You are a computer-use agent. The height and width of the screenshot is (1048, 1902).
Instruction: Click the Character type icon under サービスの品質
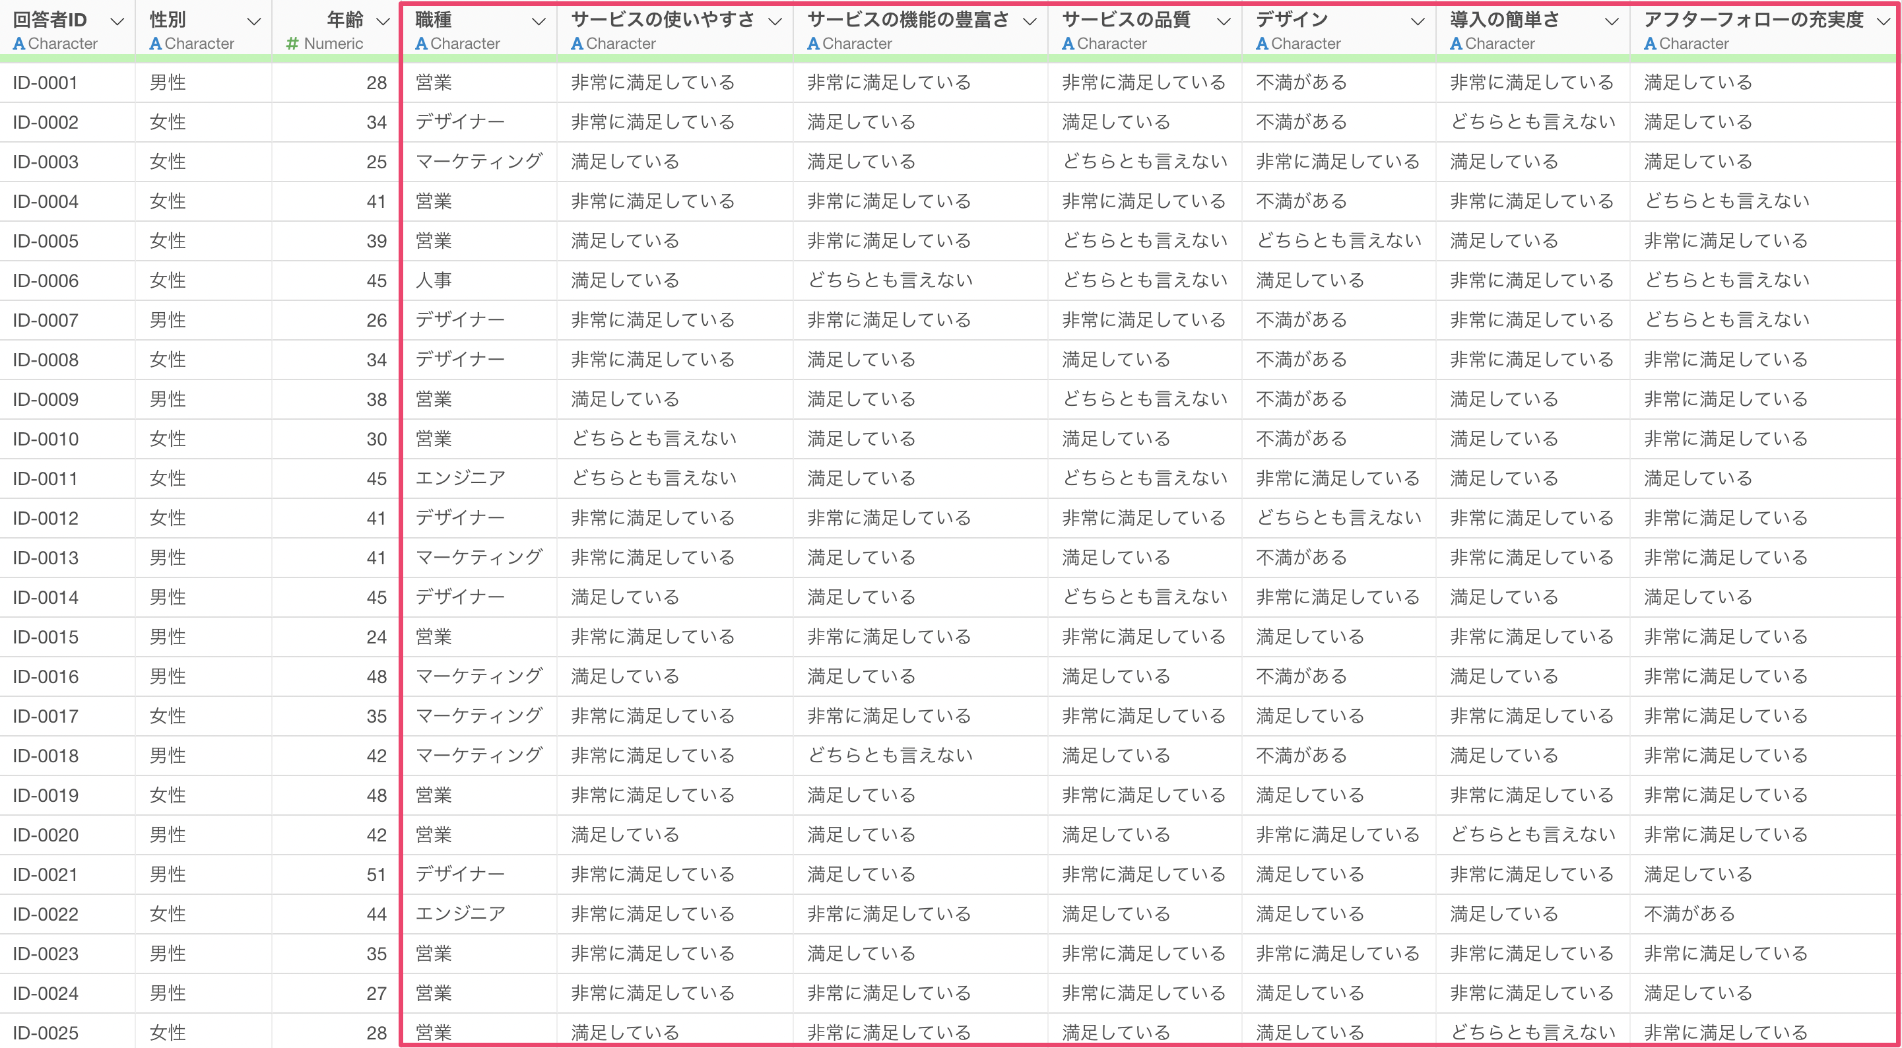click(1068, 44)
